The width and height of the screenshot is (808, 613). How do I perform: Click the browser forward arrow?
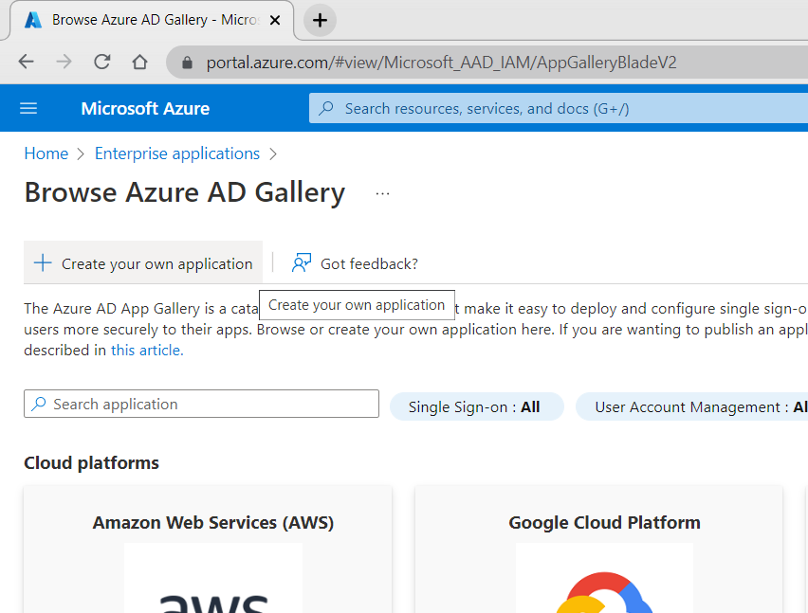pos(64,62)
